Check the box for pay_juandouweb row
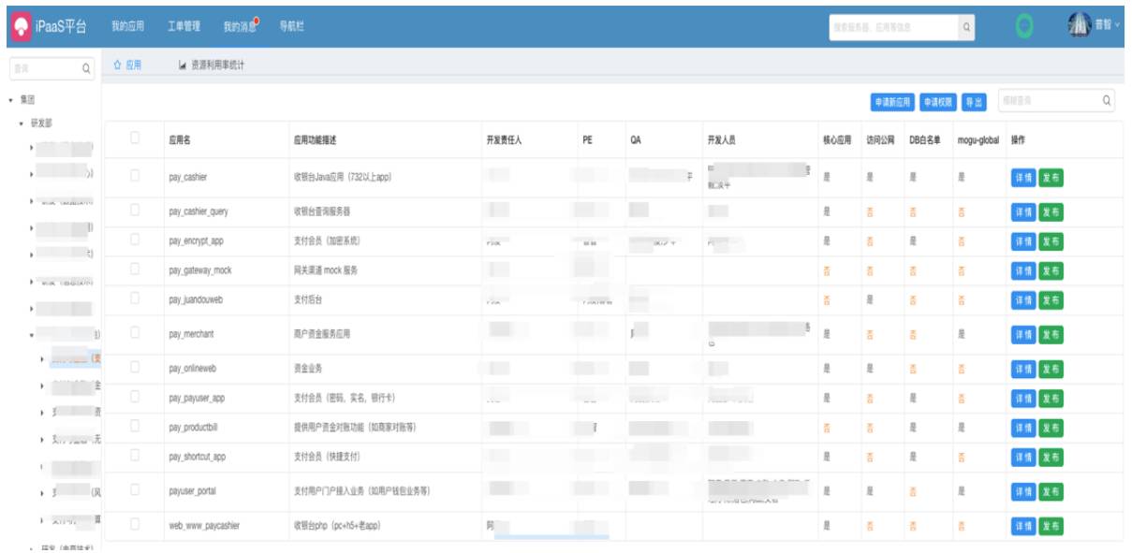This screenshot has width=1132, height=553. pyautogui.click(x=135, y=299)
